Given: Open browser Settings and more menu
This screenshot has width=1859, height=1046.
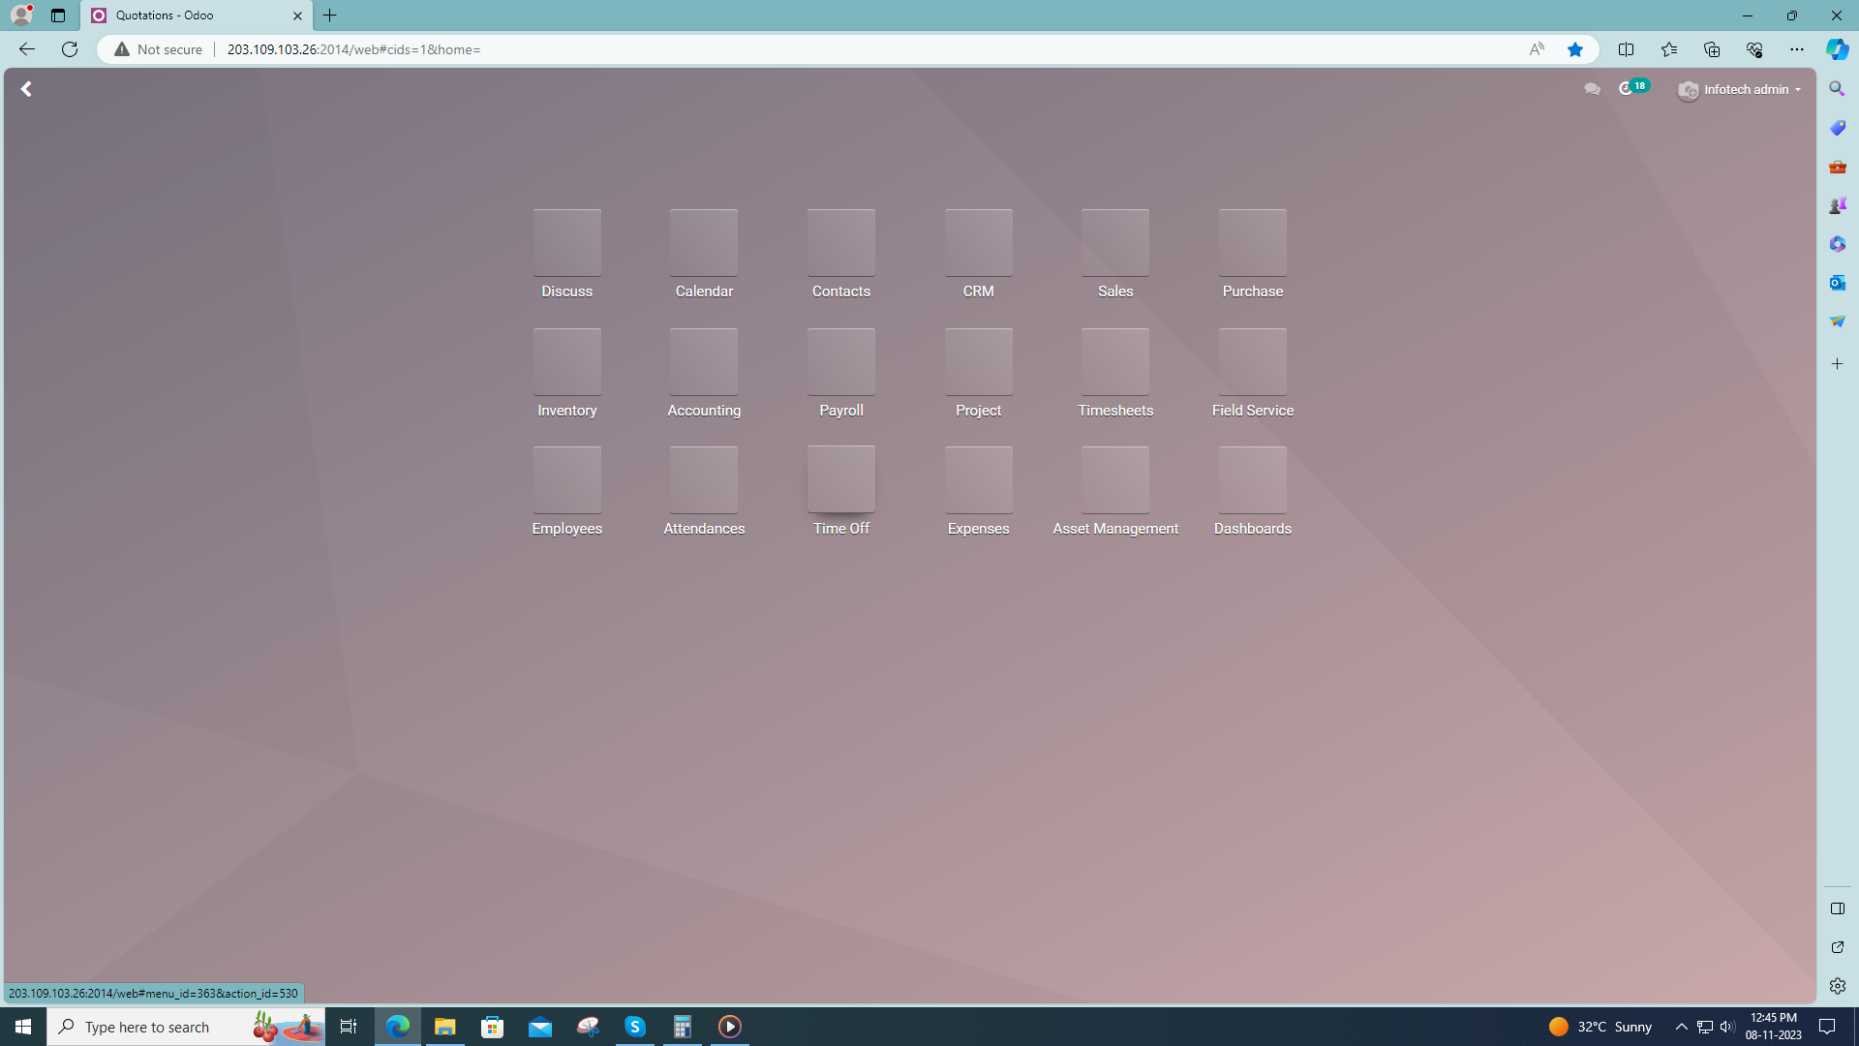Looking at the screenshot, I should click(1796, 49).
